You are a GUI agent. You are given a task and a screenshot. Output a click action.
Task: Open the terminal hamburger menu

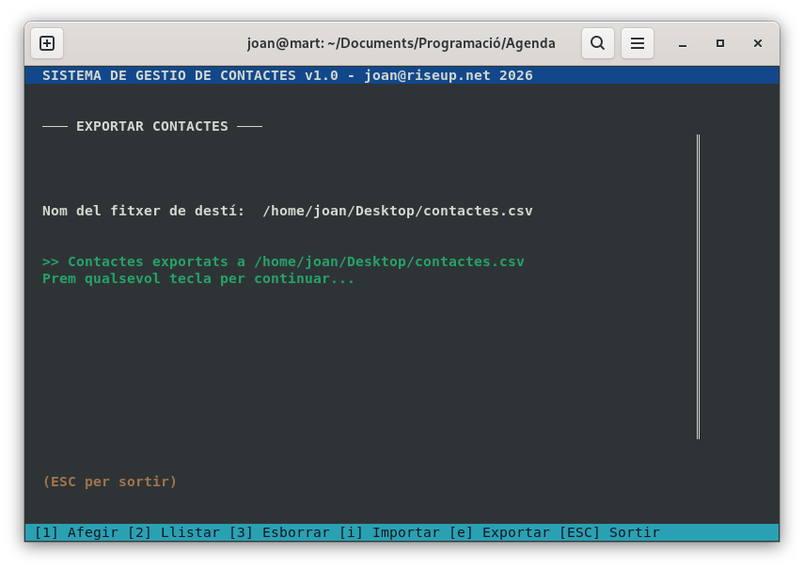click(638, 43)
